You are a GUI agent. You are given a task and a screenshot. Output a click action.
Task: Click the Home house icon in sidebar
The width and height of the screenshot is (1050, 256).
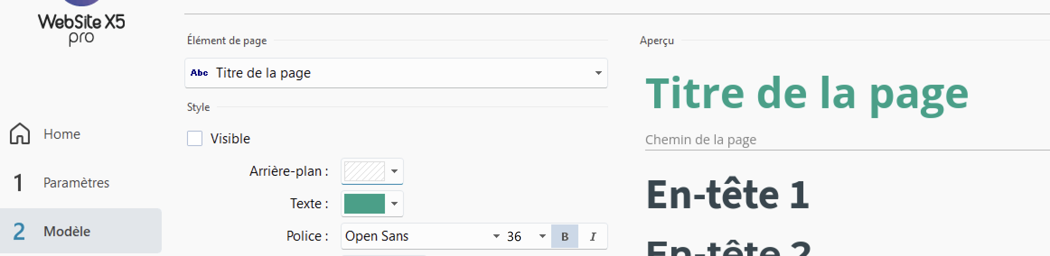[20, 134]
